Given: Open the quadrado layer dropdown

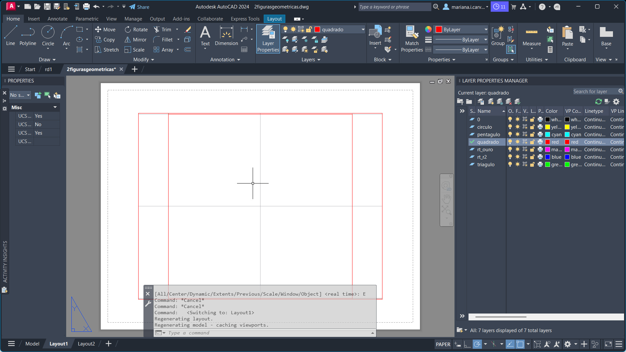Looking at the screenshot, I should (x=363, y=29).
